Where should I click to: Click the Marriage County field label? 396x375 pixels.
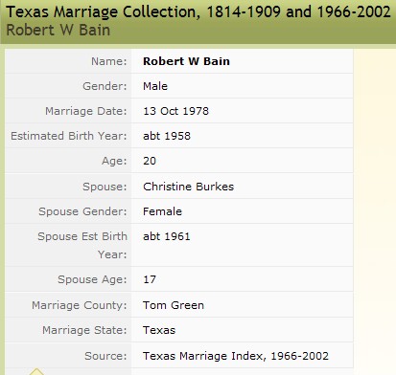pos(80,305)
